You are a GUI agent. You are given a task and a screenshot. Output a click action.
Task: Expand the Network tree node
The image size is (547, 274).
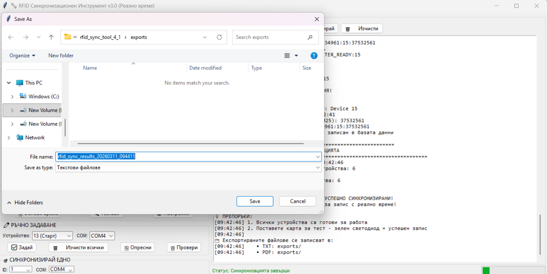pyautogui.click(x=9, y=138)
